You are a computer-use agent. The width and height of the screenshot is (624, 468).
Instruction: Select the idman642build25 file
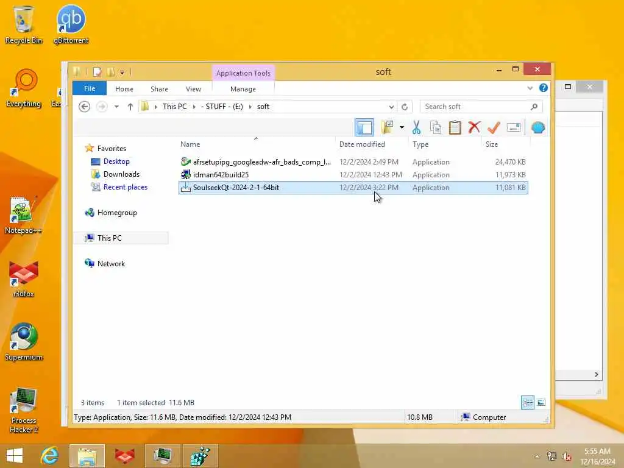coord(353,175)
